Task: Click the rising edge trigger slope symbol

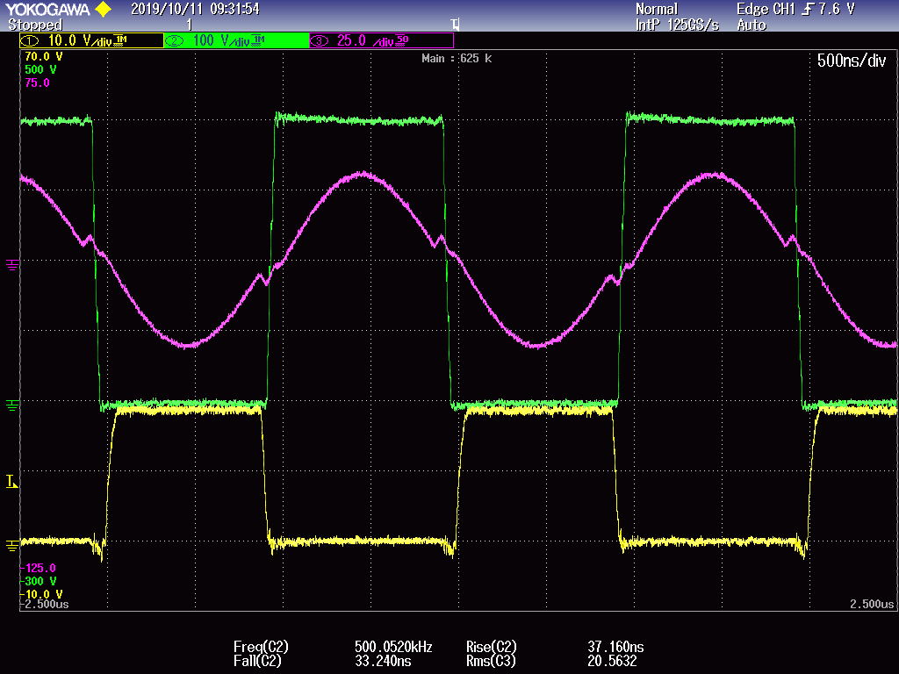Action: point(806,10)
